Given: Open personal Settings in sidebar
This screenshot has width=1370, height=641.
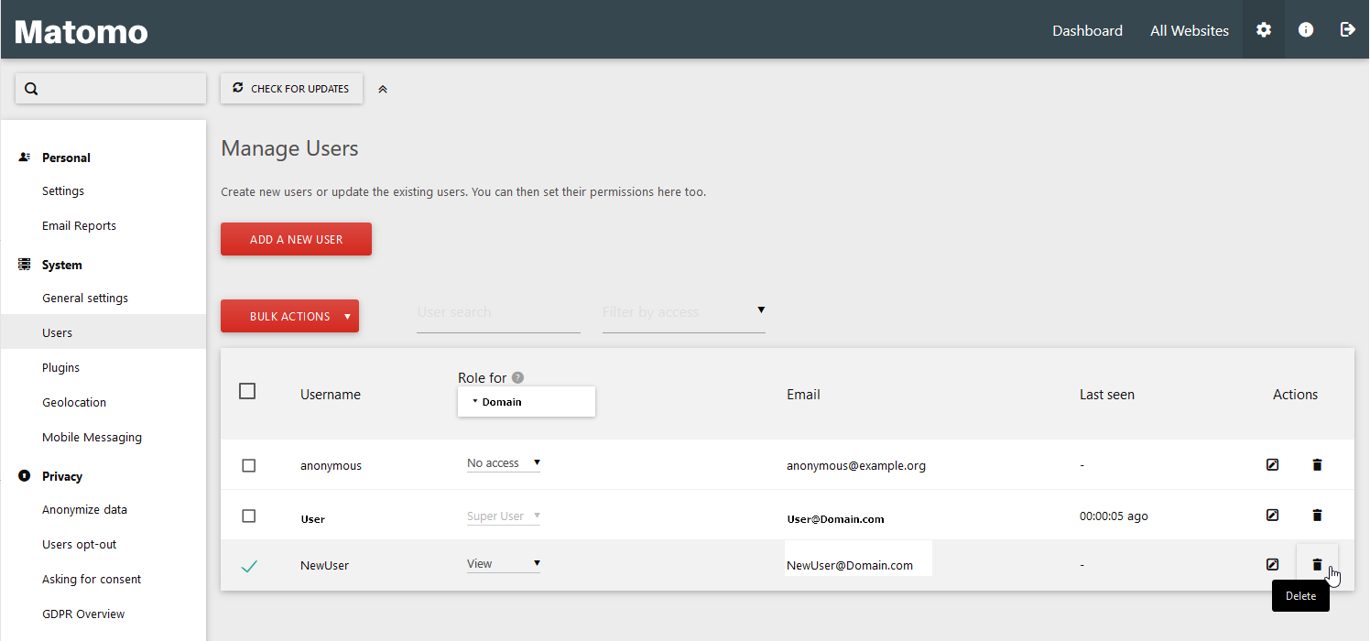Looking at the screenshot, I should (x=63, y=190).
